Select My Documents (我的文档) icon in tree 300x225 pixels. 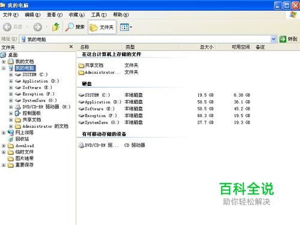11,62
